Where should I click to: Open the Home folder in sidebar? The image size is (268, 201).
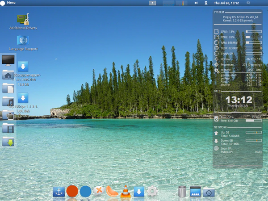[8, 74]
